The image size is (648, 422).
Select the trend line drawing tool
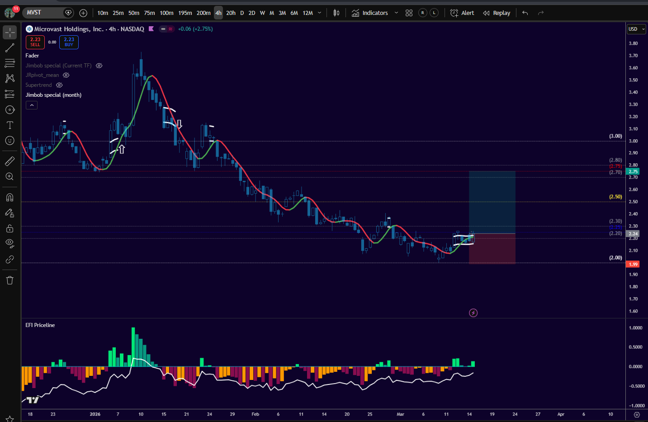click(9, 47)
